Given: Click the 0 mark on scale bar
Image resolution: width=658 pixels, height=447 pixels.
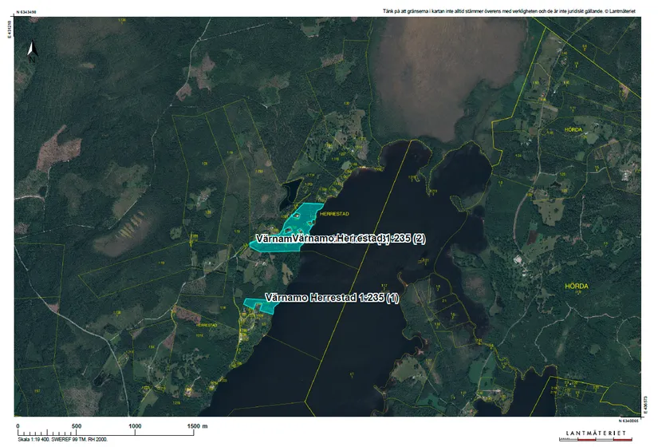Looking at the screenshot, I should coord(18,426).
